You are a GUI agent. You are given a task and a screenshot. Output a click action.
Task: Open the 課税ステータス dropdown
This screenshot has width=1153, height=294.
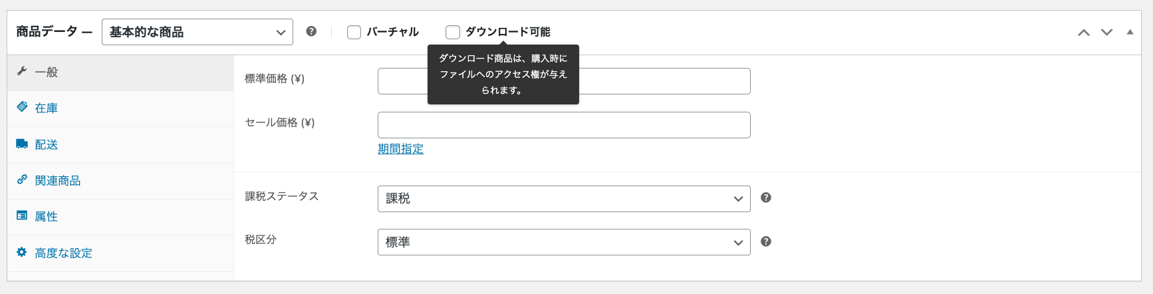click(x=563, y=199)
